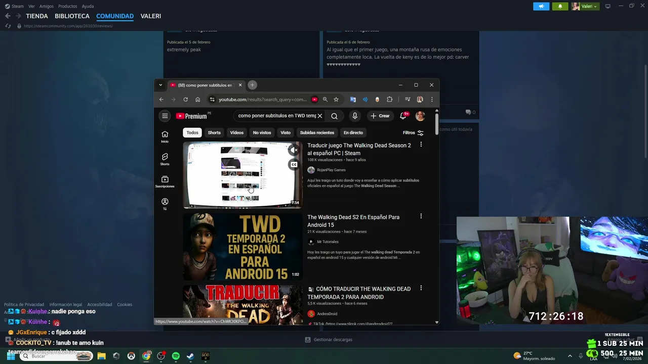Click the youtube.com address bar

tap(263, 100)
